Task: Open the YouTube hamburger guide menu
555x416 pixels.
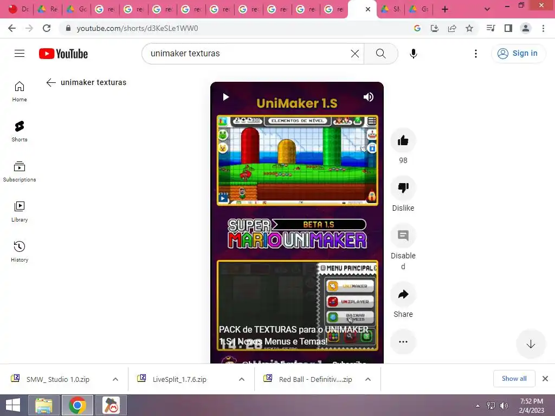Action: (x=20, y=54)
